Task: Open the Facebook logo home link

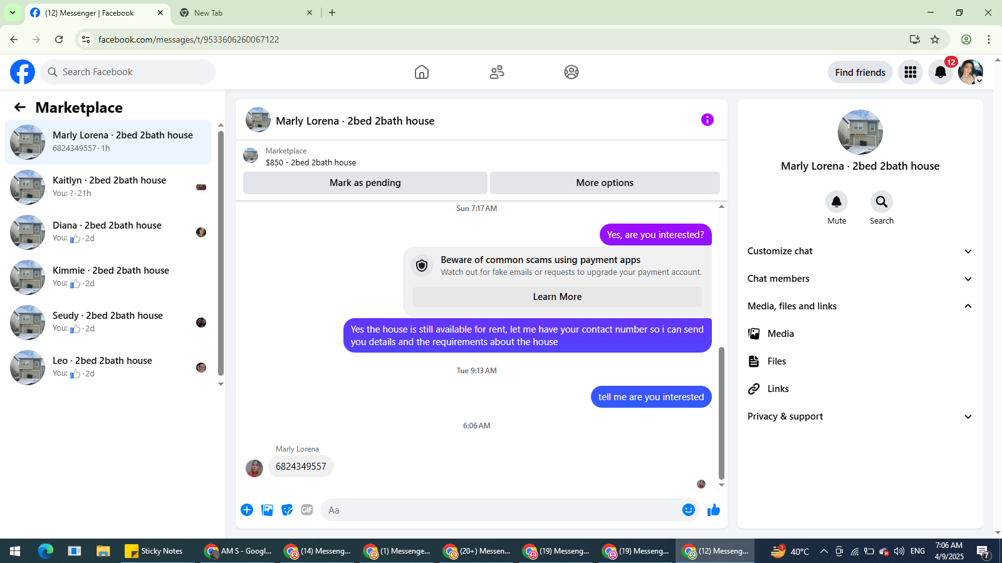Action: 23,72
